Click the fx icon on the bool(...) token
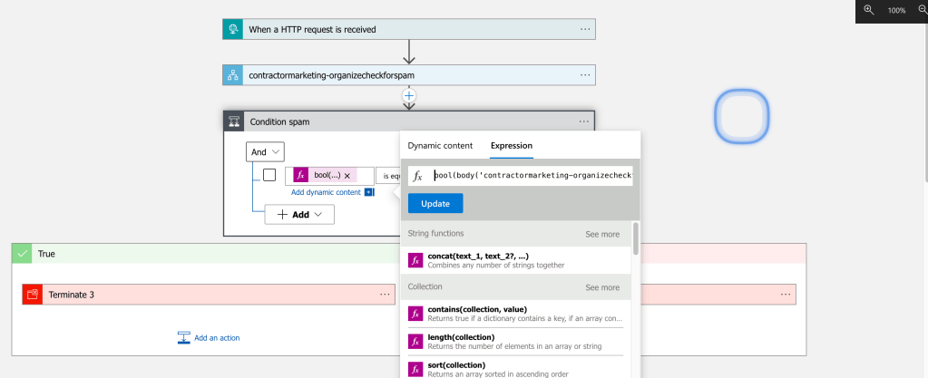 tap(301, 175)
